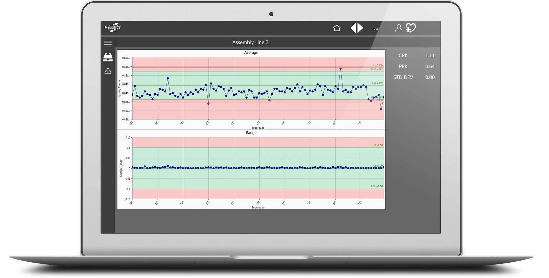Select the PPK value 0.64
The width and height of the screenshot is (549, 278).
[x=430, y=66]
